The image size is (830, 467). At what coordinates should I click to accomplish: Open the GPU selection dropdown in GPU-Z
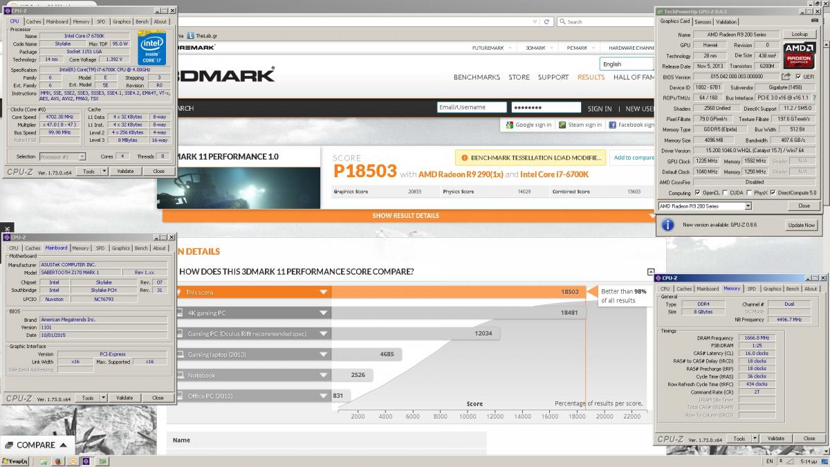pyautogui.click(x=748, y=206)
